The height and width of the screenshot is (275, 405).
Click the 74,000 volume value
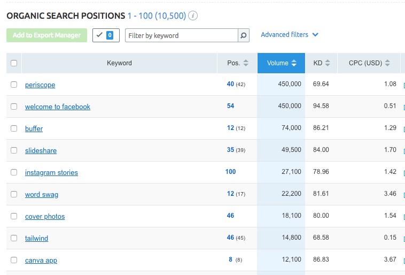291,128
